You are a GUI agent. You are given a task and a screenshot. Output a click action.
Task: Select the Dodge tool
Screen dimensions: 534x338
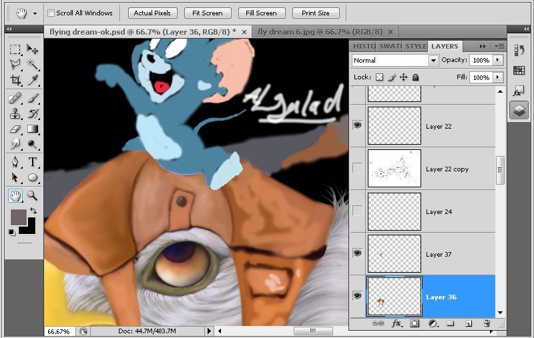pos(33,144)
